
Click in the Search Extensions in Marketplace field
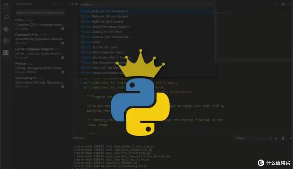40,13
